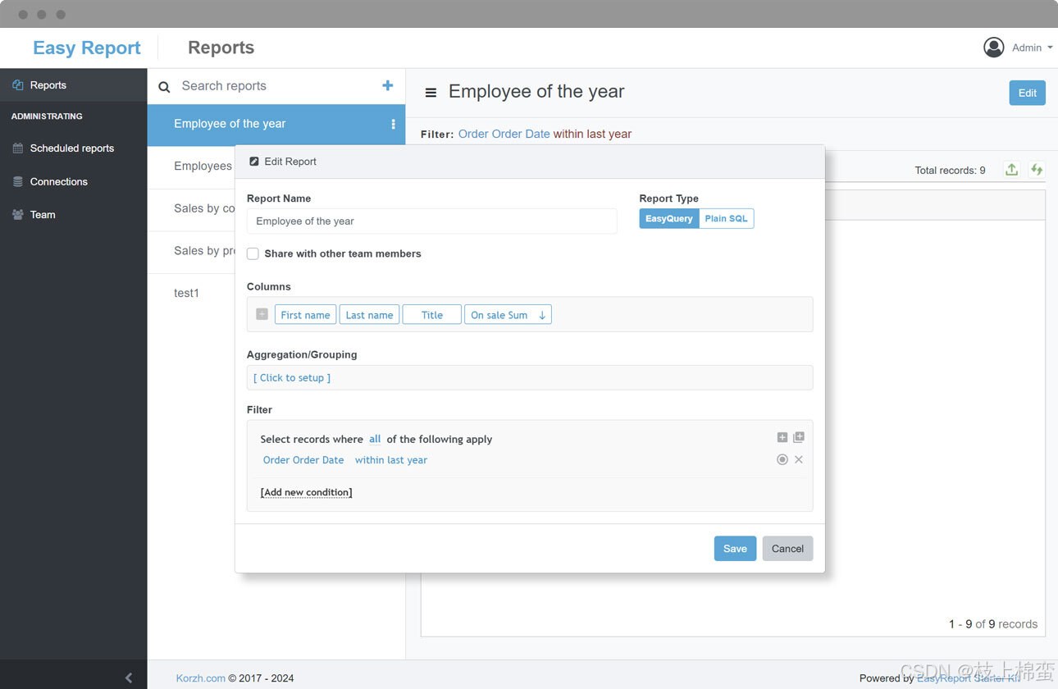Viewport: 1058px width, 689px height.
Task: Click the Title column chip
Action: tap(432, 315)
